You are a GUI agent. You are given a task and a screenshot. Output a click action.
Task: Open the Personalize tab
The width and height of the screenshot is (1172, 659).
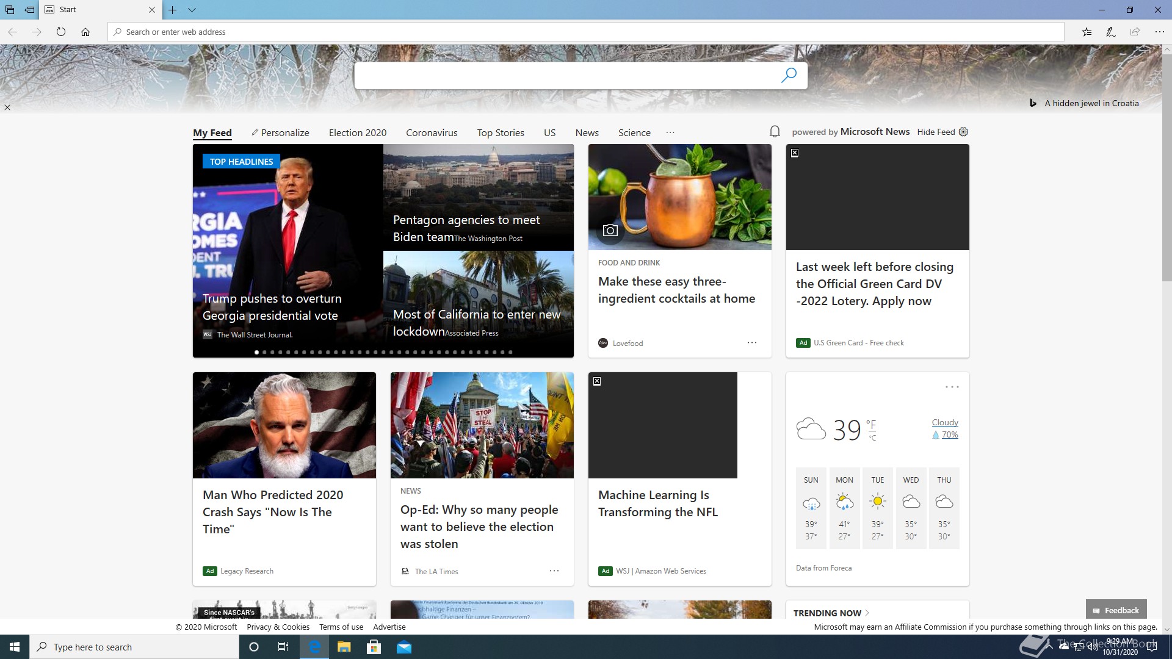pyautogui.click(x=280, y=132)
